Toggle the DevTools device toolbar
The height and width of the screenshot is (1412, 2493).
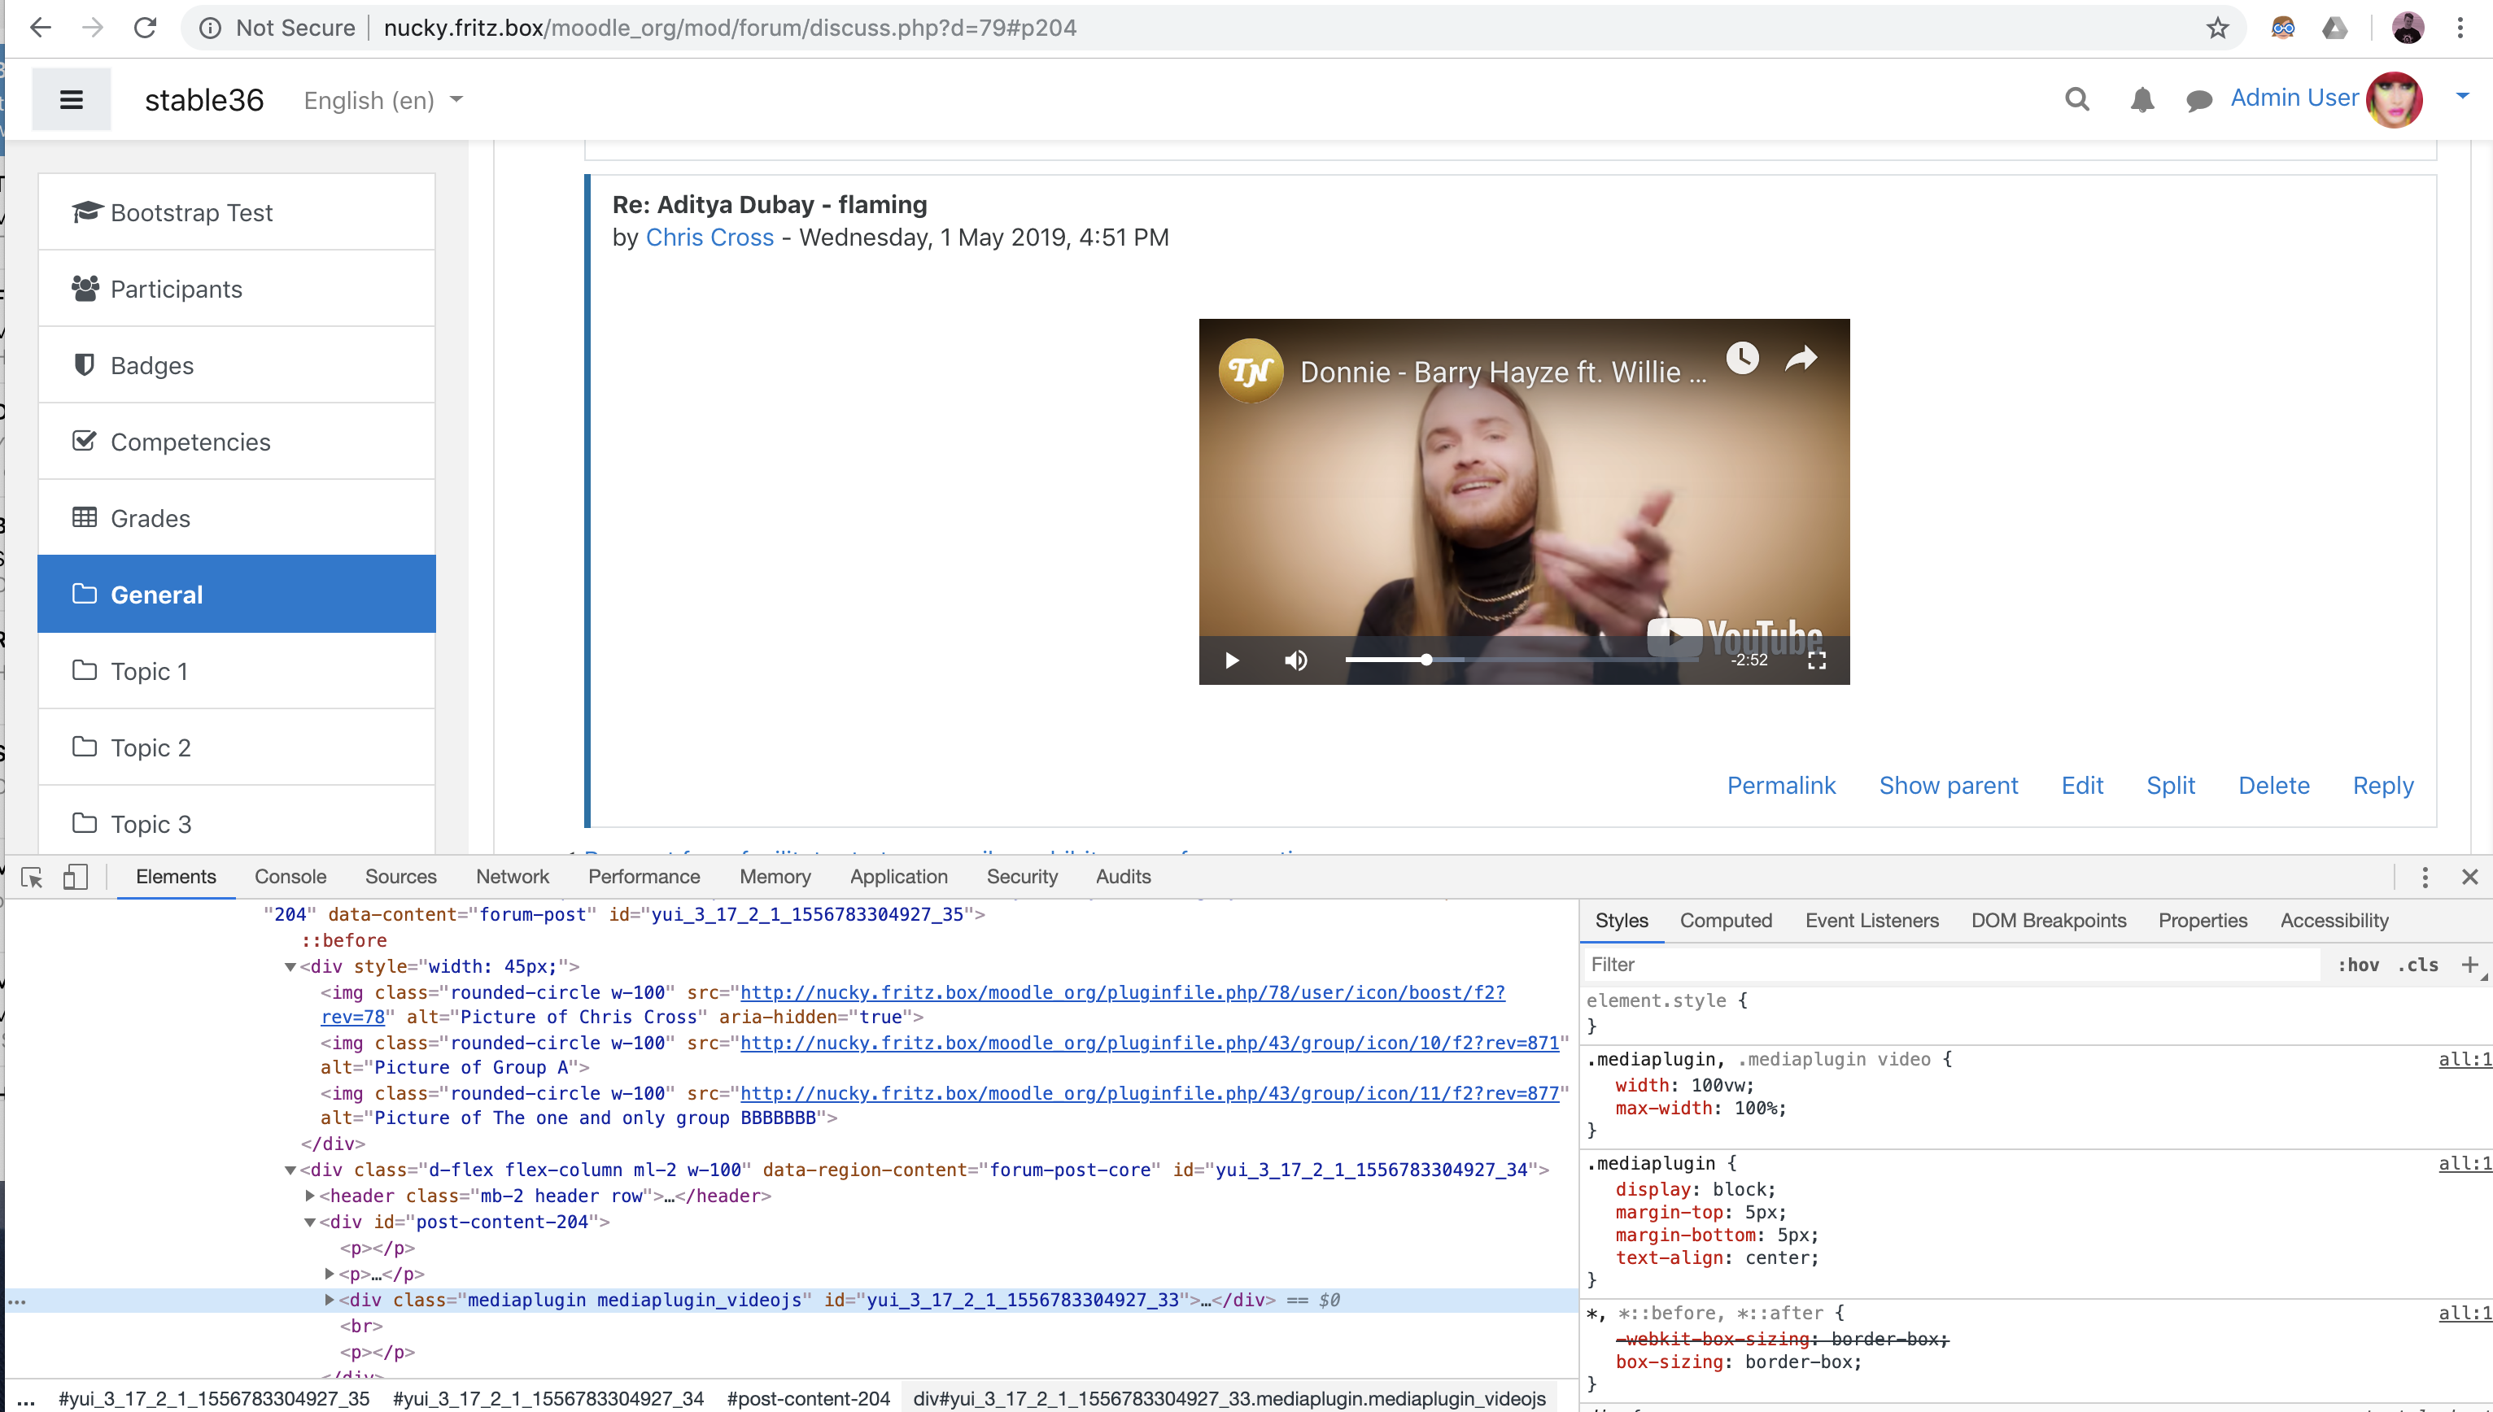tap(75, 877)
